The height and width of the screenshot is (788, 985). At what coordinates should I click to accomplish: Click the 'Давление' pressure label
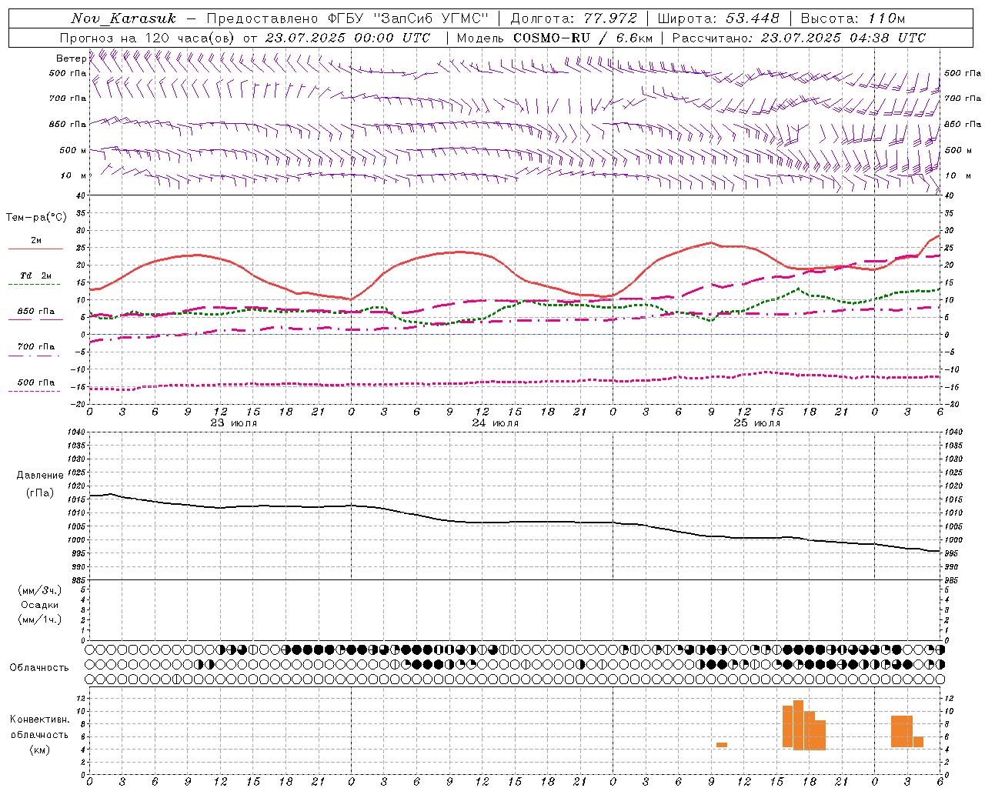[x=40, y=476]
